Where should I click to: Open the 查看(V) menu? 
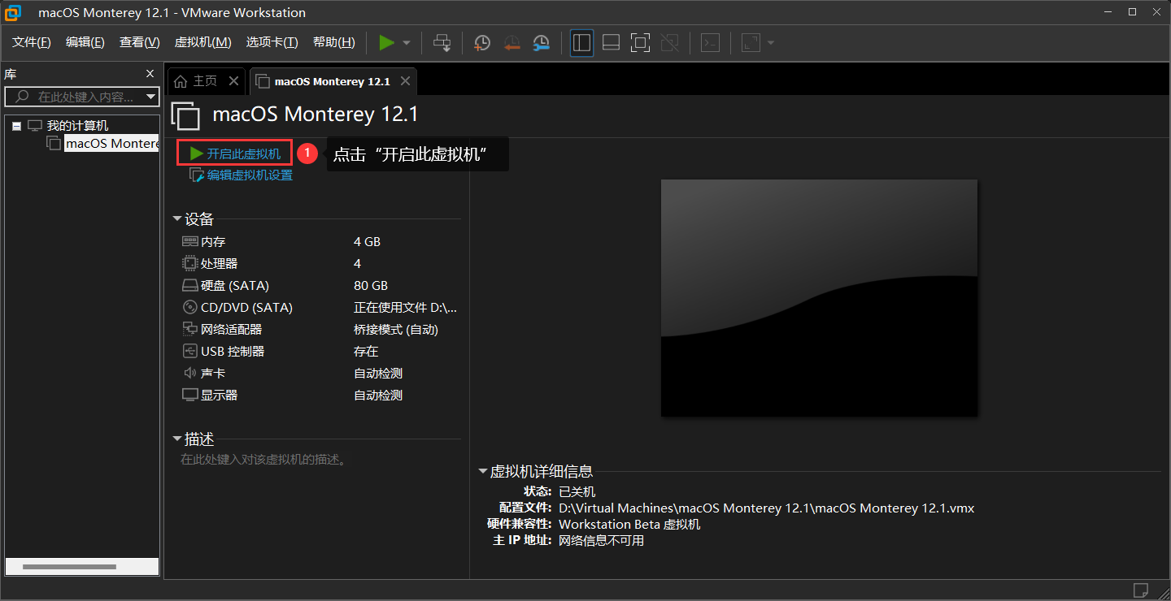139,42
